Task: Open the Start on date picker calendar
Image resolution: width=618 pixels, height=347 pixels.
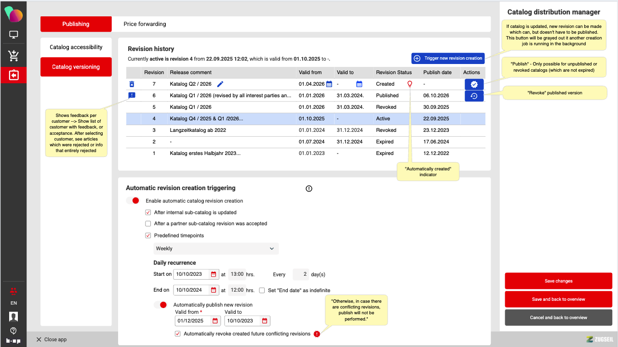Action: [x=214, y=274]
